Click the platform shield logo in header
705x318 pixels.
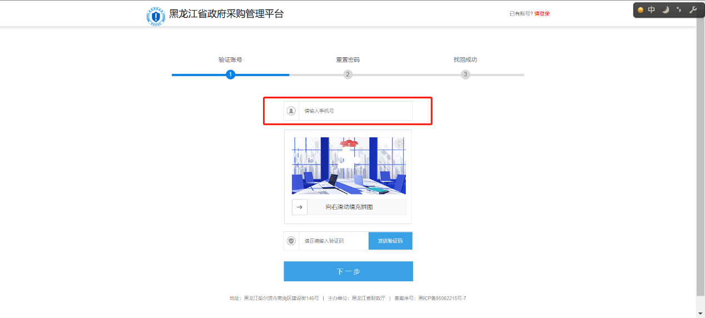pos(156,17)
